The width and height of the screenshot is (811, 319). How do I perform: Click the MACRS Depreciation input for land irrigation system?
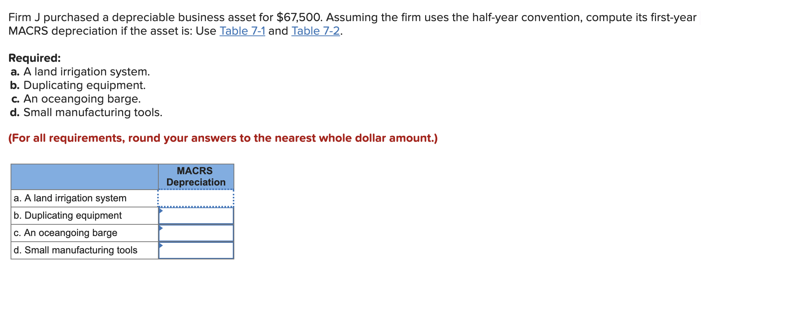tap(196, 198)
